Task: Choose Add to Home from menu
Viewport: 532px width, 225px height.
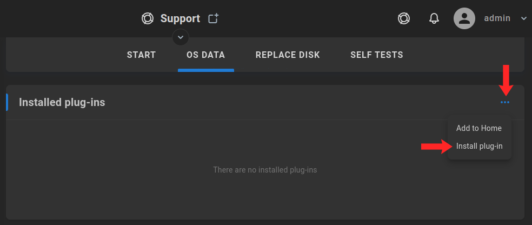Action: pyautogui.click(x=479, y=128)
